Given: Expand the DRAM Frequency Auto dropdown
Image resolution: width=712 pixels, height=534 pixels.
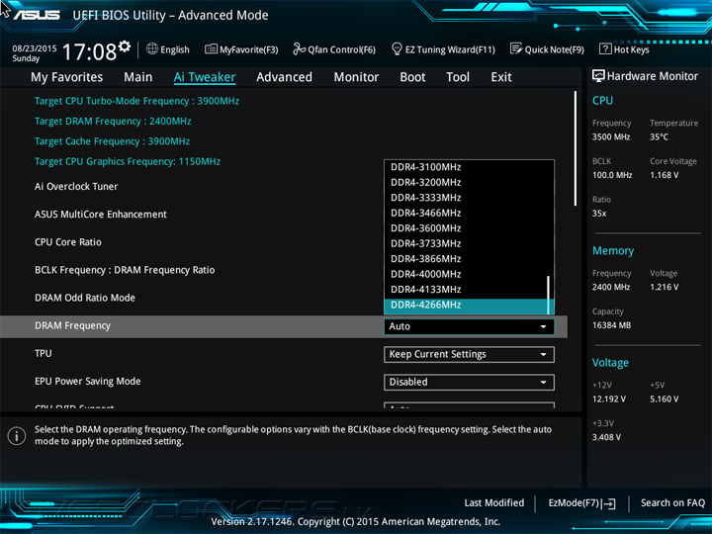Looking at the screenshot, I should (469, 326).
